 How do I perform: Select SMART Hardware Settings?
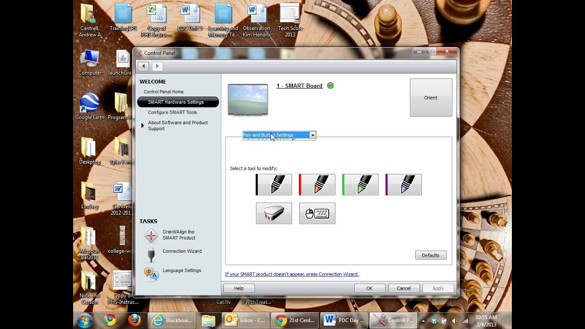click(x=178, y=102)
